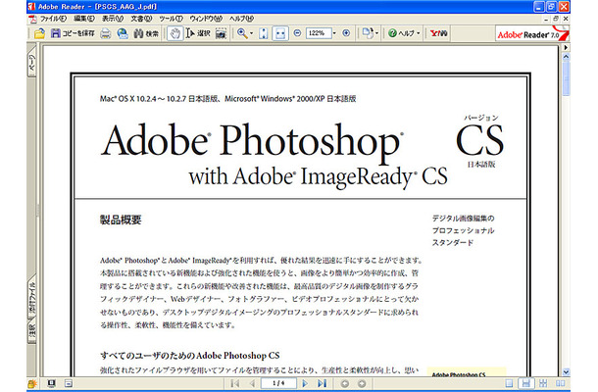Open the 編集 menu

pyautogui.click(x=84, y=19)
